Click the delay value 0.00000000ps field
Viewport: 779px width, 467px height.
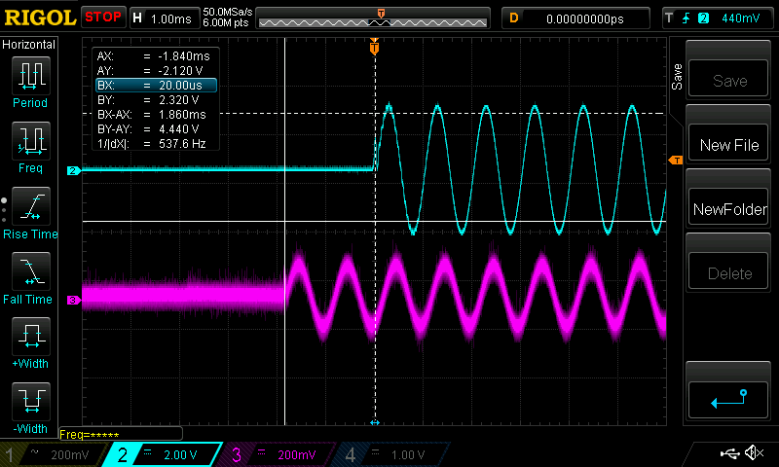[575, 18]
